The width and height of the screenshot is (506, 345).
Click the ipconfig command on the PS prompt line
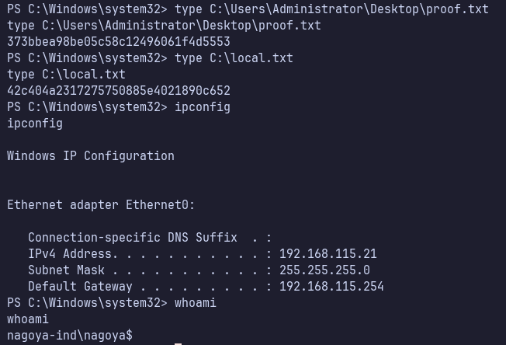tap(202, 107)
